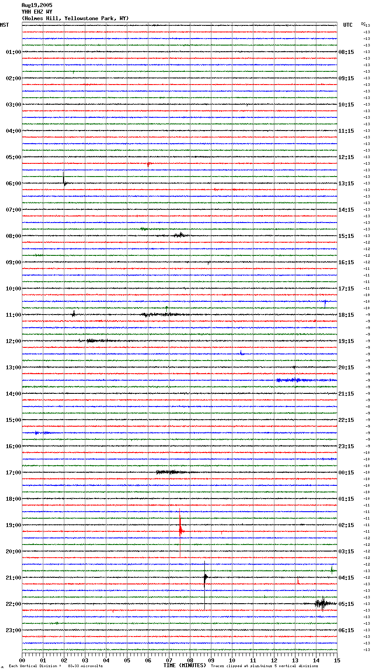372x672 pixels.
Task: Click the 11:00 MST row label
Action: tap(14, 315)
